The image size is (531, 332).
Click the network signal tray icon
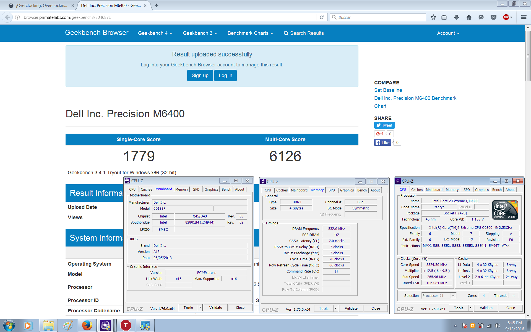coord(489,326)
